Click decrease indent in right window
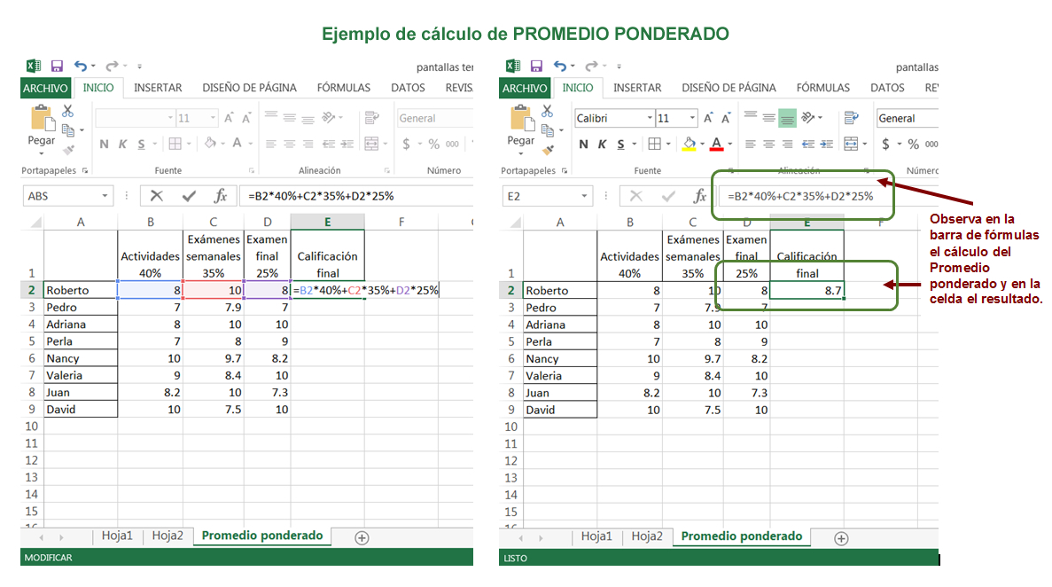Image resolution: width=1052 pixels, height=587 pixels. point(808,144)
